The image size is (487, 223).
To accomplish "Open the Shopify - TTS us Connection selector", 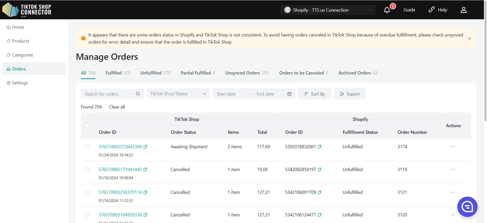I will (328, 10).
